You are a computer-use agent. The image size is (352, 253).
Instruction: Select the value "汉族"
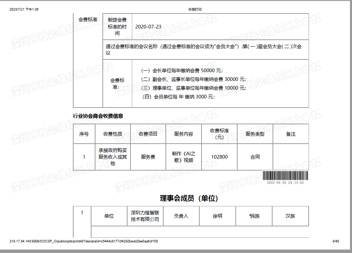pos(290,216)
